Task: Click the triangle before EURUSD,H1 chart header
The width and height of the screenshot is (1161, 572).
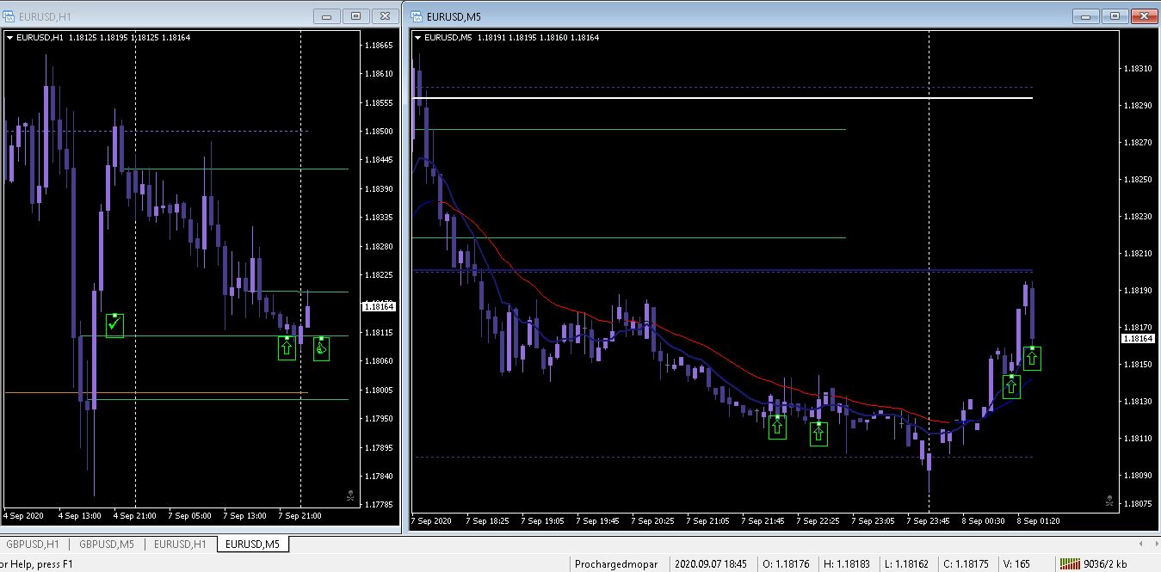Action: 9,38
